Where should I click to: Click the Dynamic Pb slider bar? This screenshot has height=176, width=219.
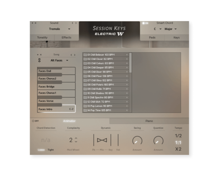point(94,140)
